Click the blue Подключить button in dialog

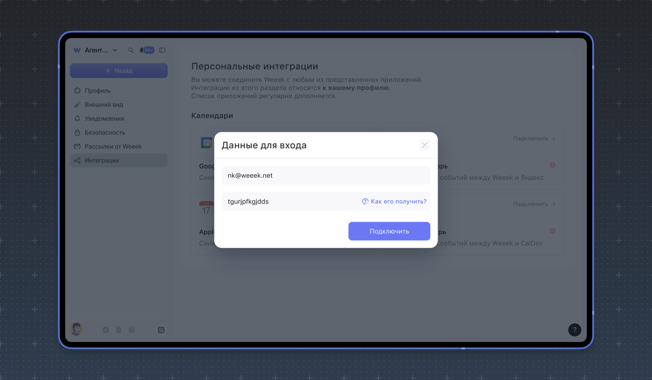click(389, 231)
